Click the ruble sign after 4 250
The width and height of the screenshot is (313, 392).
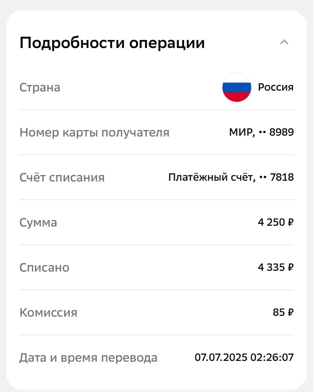[290, 222]
